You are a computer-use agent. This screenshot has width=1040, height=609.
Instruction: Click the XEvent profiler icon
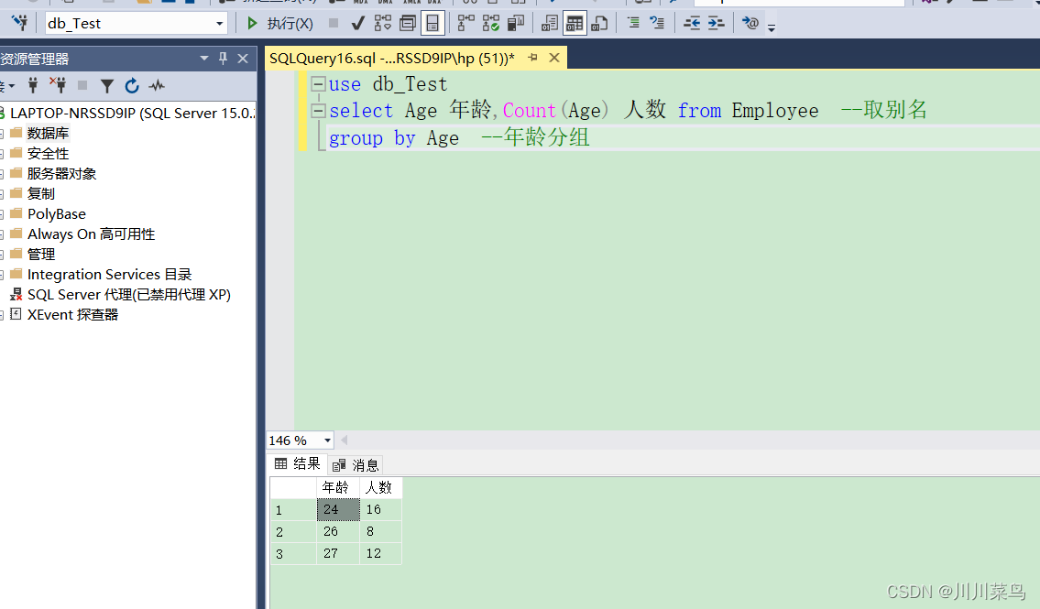pyautogui.click(x=16, y=314)
